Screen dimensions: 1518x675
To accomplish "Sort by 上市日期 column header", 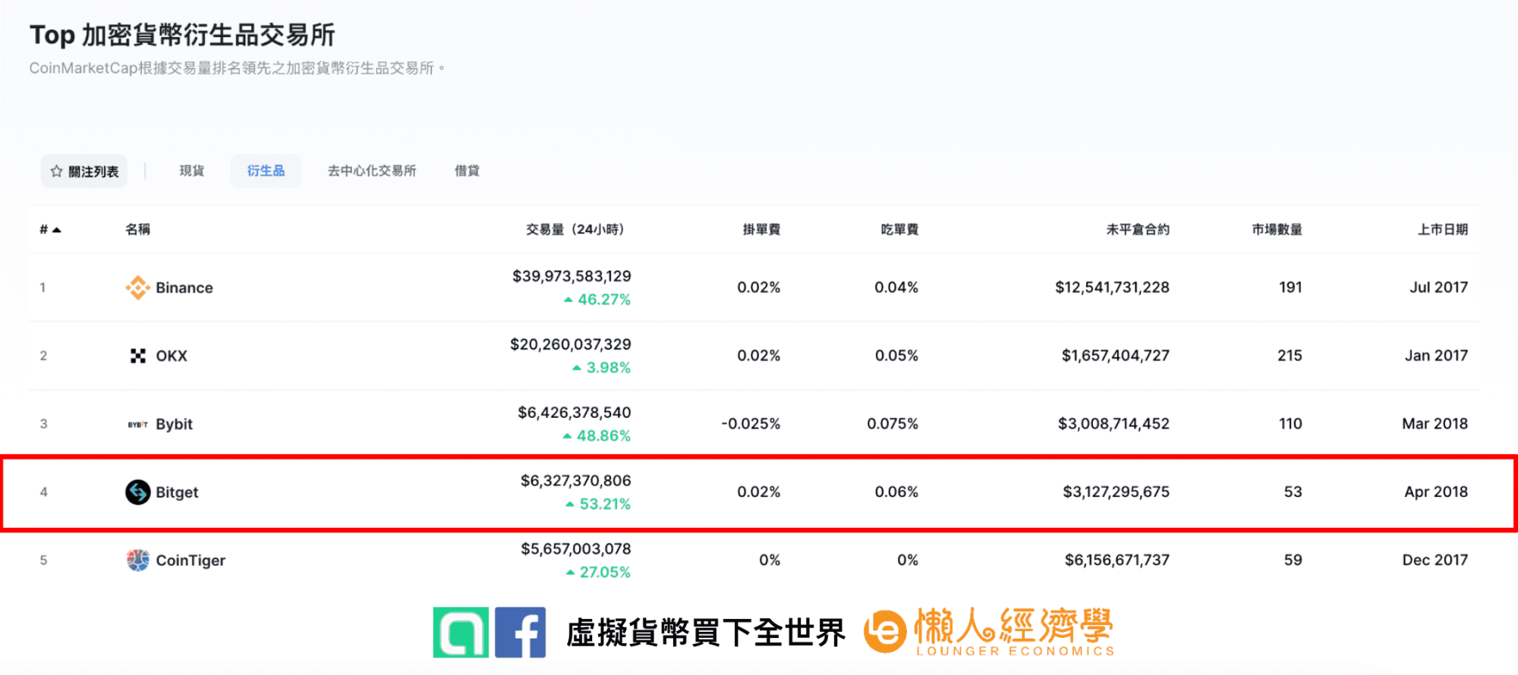I will click(x=1443, y=229).
